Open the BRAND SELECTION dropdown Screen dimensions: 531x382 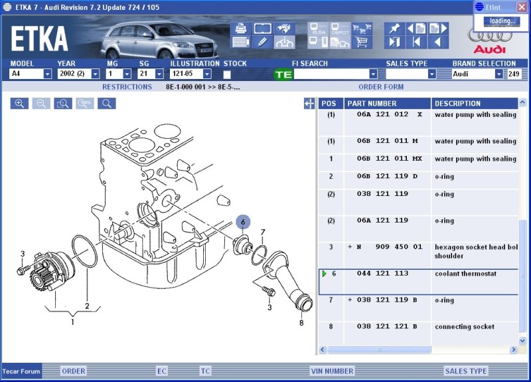tap(498, 74)
